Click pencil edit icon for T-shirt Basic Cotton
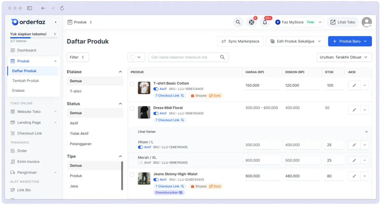The height and width of the screenshot is (206, 381). point(354,85)
